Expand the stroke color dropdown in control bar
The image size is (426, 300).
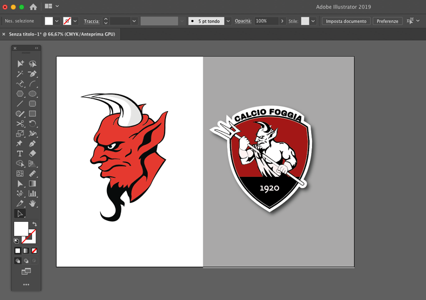[x=75, y=21]
